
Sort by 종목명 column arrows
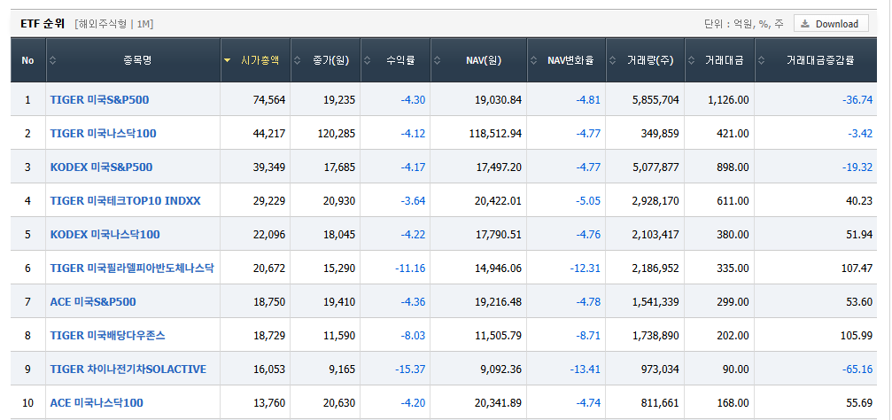[x=53, y=60]
